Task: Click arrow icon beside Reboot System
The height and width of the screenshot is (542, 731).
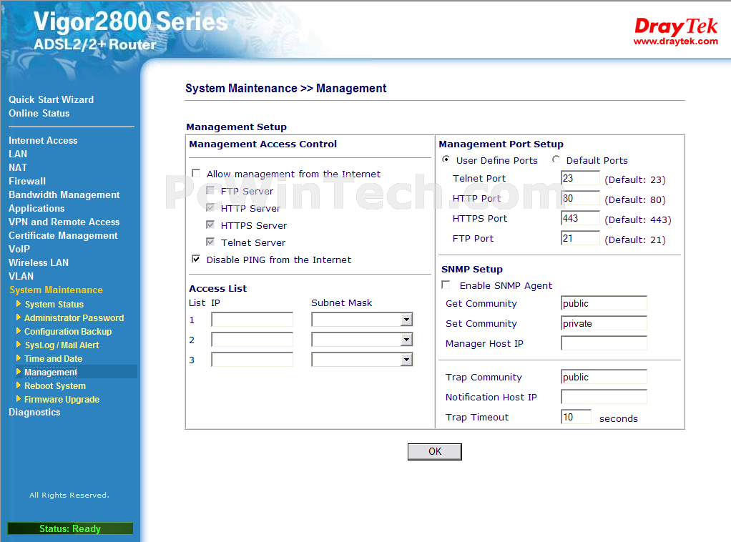Action: tap(19, 385)
